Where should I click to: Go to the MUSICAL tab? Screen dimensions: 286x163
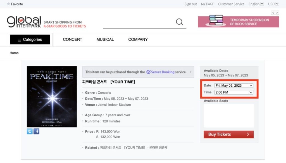coord(105,39)
